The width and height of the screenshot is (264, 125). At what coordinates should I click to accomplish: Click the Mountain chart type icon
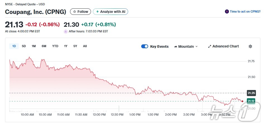(x=176, y=46)
